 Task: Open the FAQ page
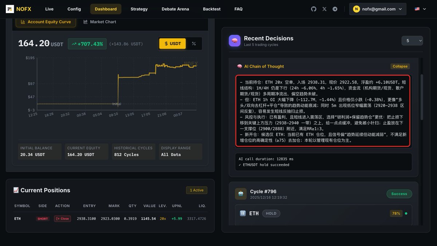(239, 9)
